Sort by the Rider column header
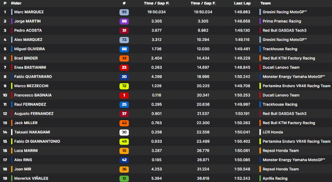The image size is (332, 182). coord(16,3)
